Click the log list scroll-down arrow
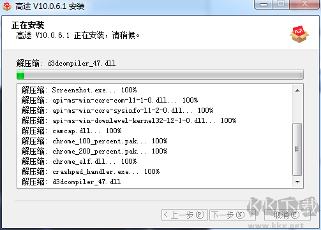 coord(297,182)
